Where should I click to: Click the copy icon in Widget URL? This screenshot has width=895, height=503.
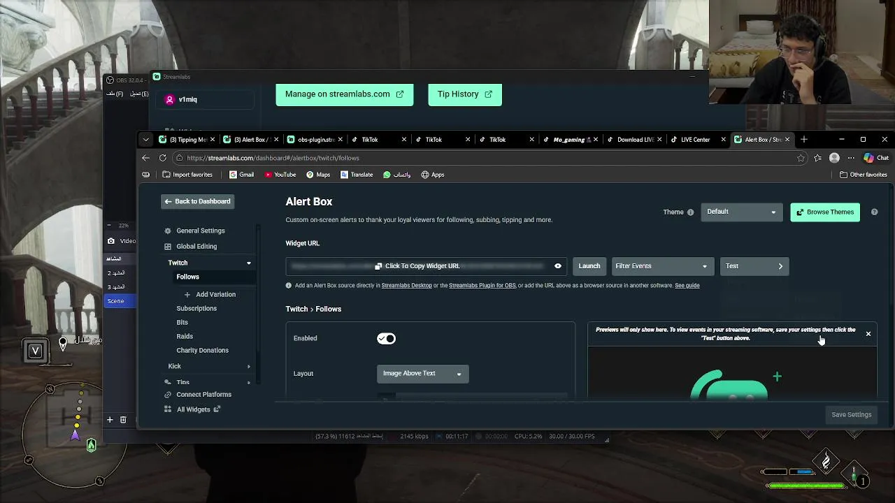(x=378, y=266)
